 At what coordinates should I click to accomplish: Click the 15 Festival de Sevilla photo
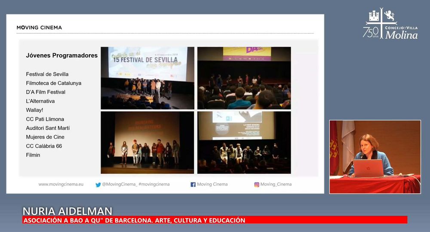click(147, 78)
